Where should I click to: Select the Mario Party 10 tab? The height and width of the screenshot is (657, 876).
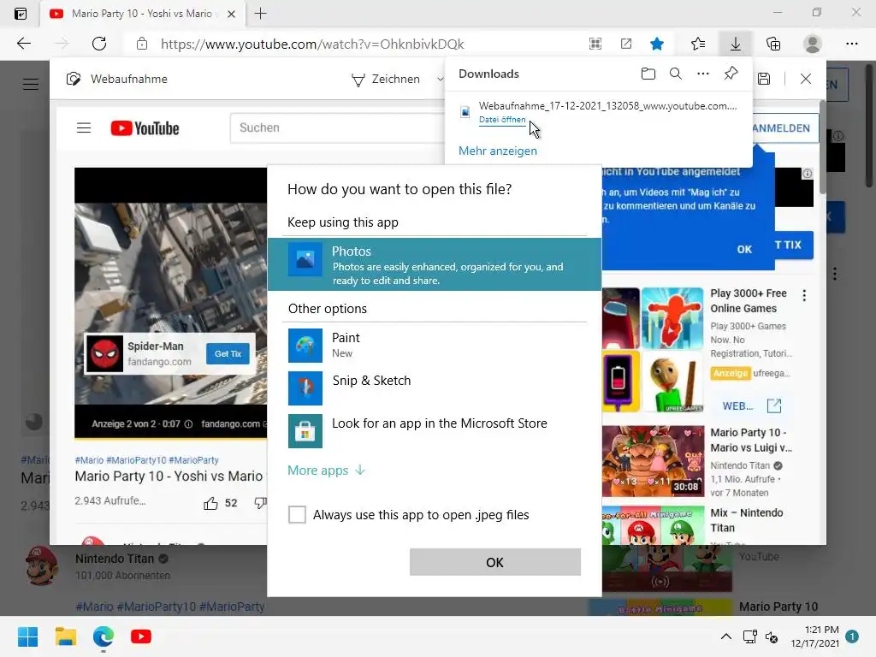coord(143,14)
